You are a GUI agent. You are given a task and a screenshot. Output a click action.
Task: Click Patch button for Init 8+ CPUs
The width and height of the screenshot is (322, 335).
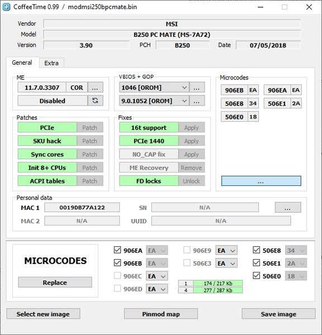(x=90, y=167)
